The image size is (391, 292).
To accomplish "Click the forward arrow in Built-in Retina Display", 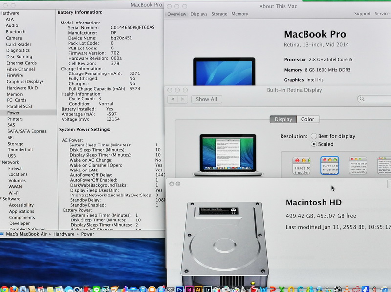I will pyautogui.click(x=182, y=99).
